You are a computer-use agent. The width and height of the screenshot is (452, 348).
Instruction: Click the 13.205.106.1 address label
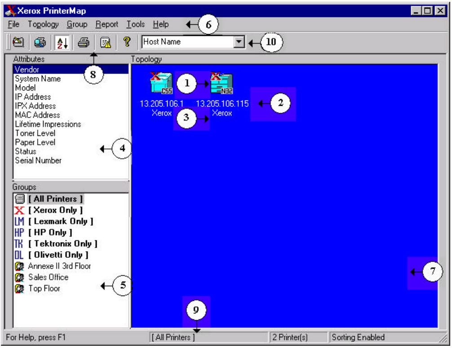point(162,104)
